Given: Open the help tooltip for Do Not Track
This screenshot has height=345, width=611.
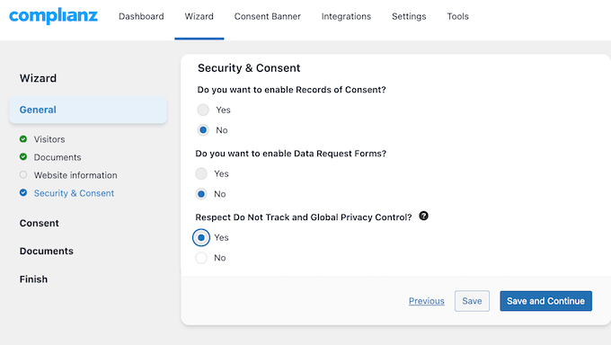Looking at the screenshot, I should point(423,216).
